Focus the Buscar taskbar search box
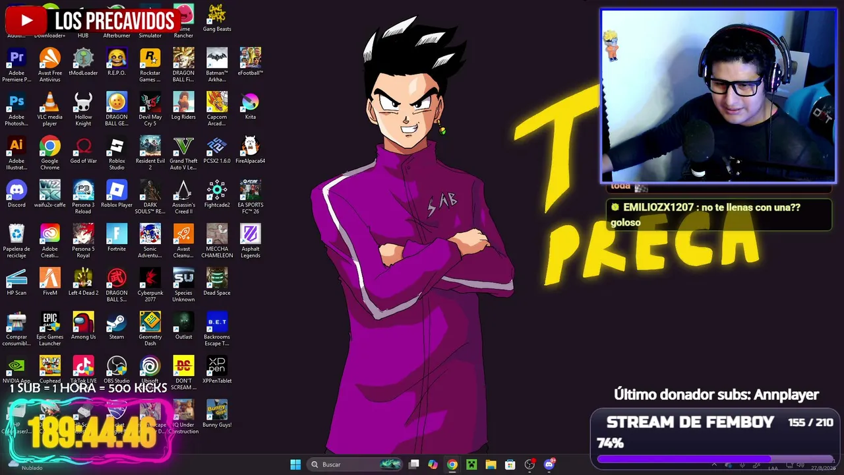The width and height of the screenshot is (844, 475). 355,464
